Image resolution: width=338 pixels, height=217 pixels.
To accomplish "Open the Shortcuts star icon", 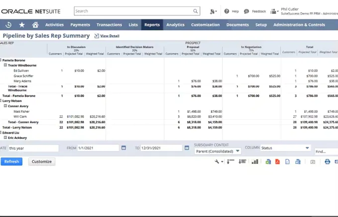I will [22, 25].
